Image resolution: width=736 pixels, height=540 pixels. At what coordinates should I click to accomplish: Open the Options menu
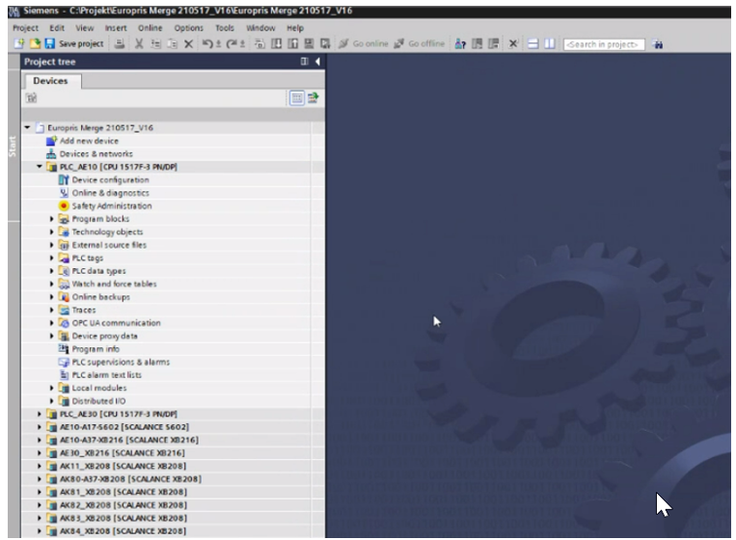(x=189, y=28)
